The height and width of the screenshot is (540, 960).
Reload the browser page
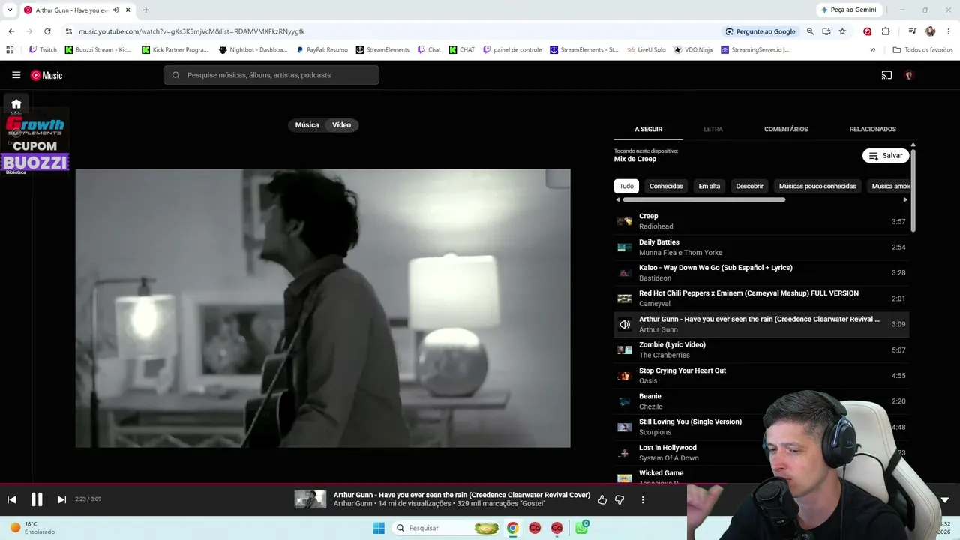pos(47,31)
